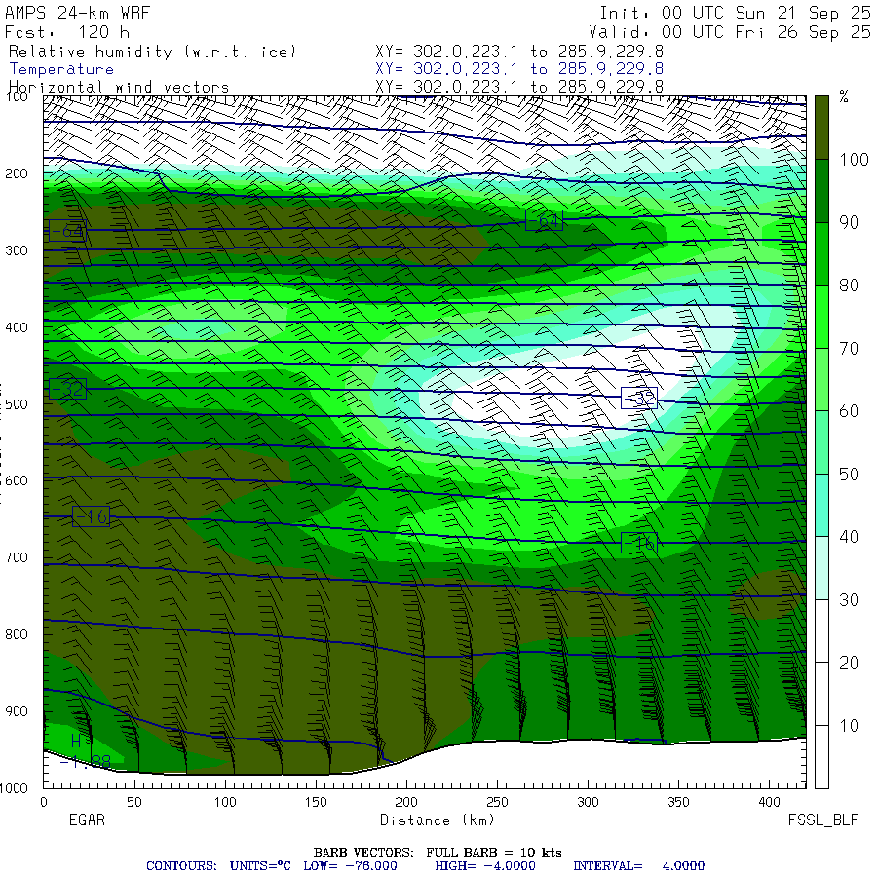Click the "-32" contour label in the dry region
Screen dimensions: 877x877
(x=639, y=399)
